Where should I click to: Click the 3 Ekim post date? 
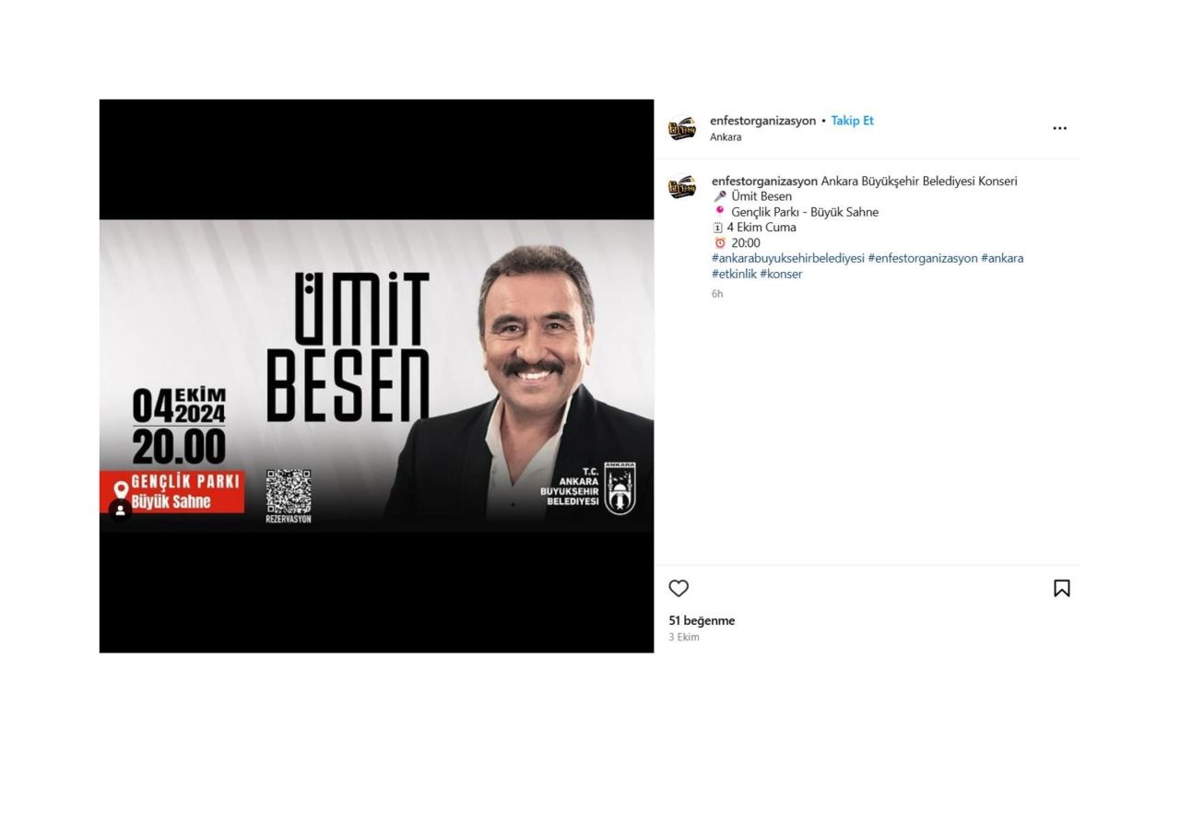tap(684, 638)
